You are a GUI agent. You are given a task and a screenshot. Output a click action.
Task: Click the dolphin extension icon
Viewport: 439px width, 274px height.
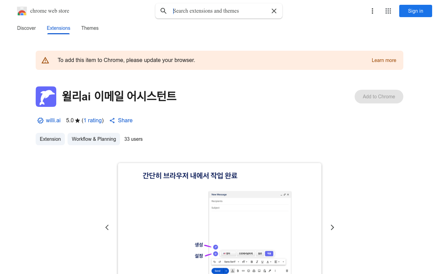pyautogui.click(x=46, y=97)
